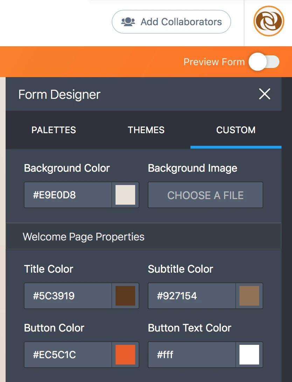The image size is (292, 382).
Task: Switch to the PALETTES tab
Action: click(x=53, y=130)
